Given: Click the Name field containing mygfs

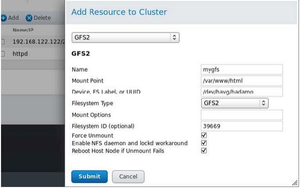Looking at the screenshot, I should pos(242,69).
